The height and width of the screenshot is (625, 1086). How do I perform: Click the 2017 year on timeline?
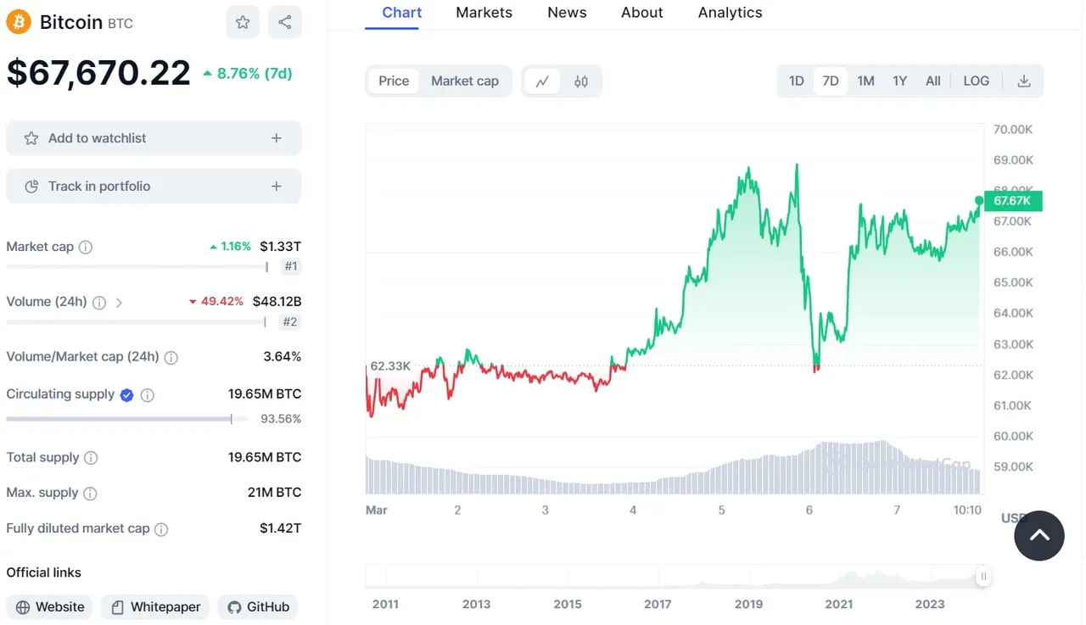click(658, 605)
